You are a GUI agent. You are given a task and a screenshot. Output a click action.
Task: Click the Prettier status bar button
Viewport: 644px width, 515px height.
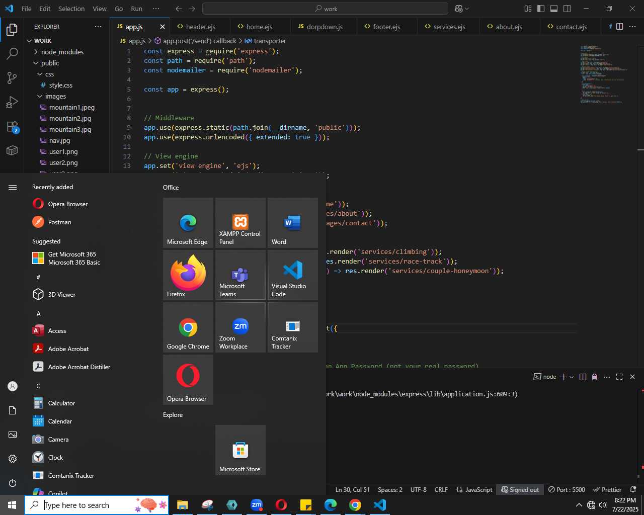(607, 489)
